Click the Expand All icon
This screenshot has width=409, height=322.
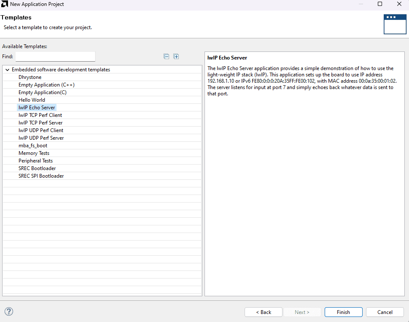[x=176, y=57]
